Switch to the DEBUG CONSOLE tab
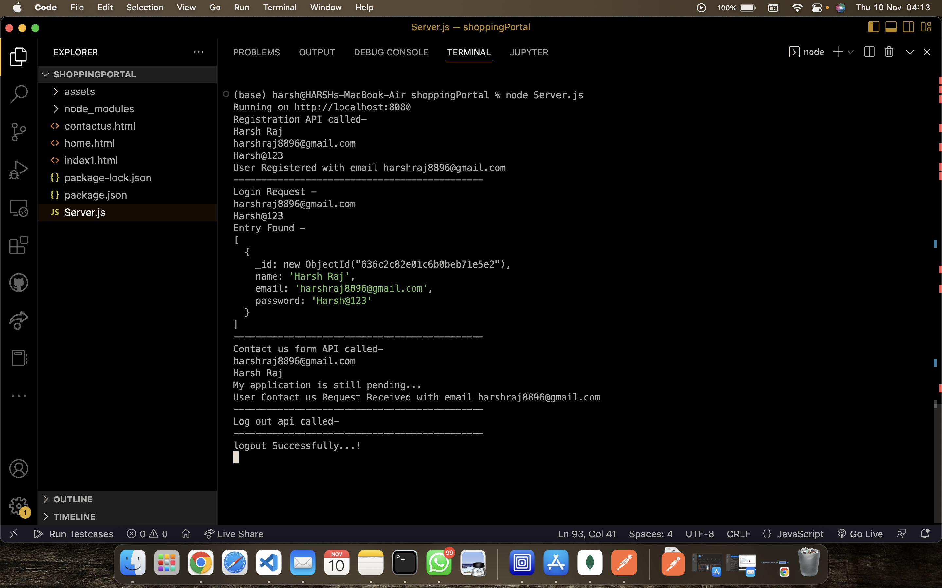Screen dimensions: 942x588 coord(391,52)
